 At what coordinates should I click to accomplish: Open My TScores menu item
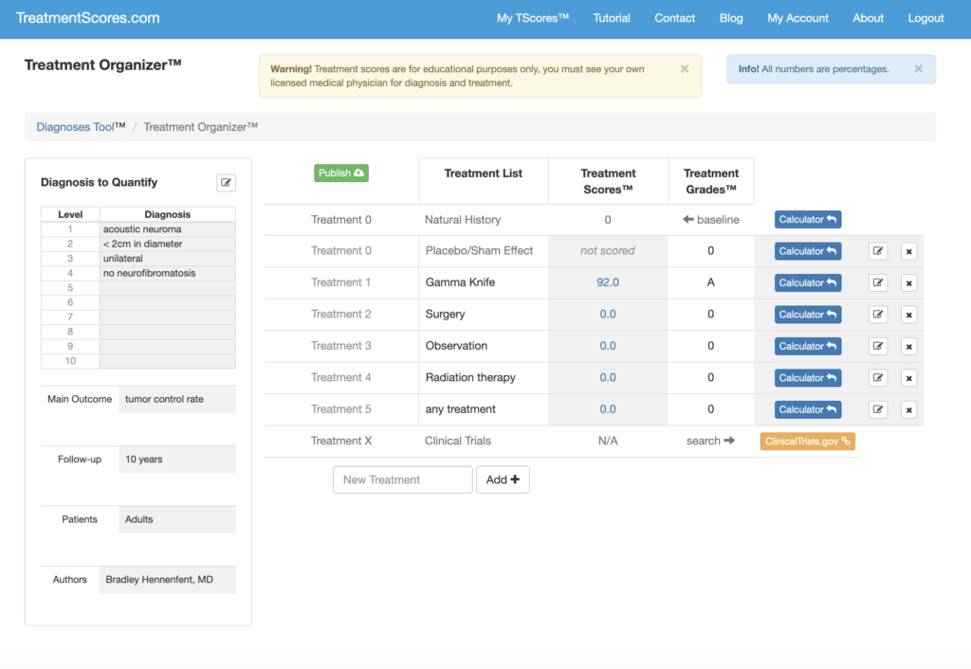(x=533, y=18)
